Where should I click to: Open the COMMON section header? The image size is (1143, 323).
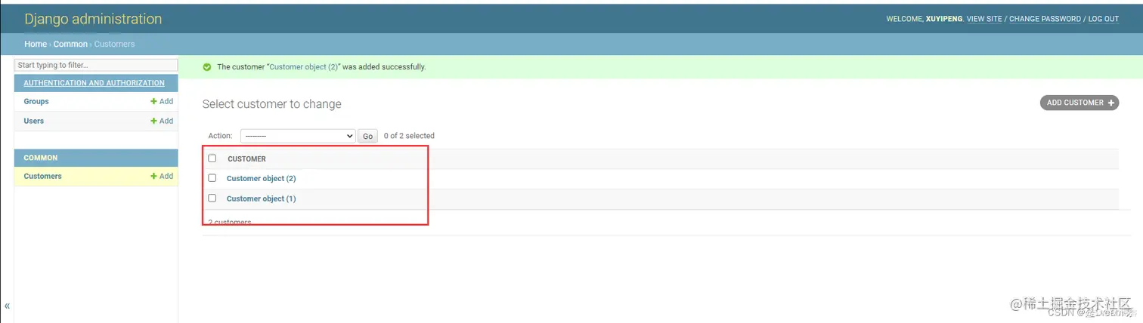click(41, 158)
